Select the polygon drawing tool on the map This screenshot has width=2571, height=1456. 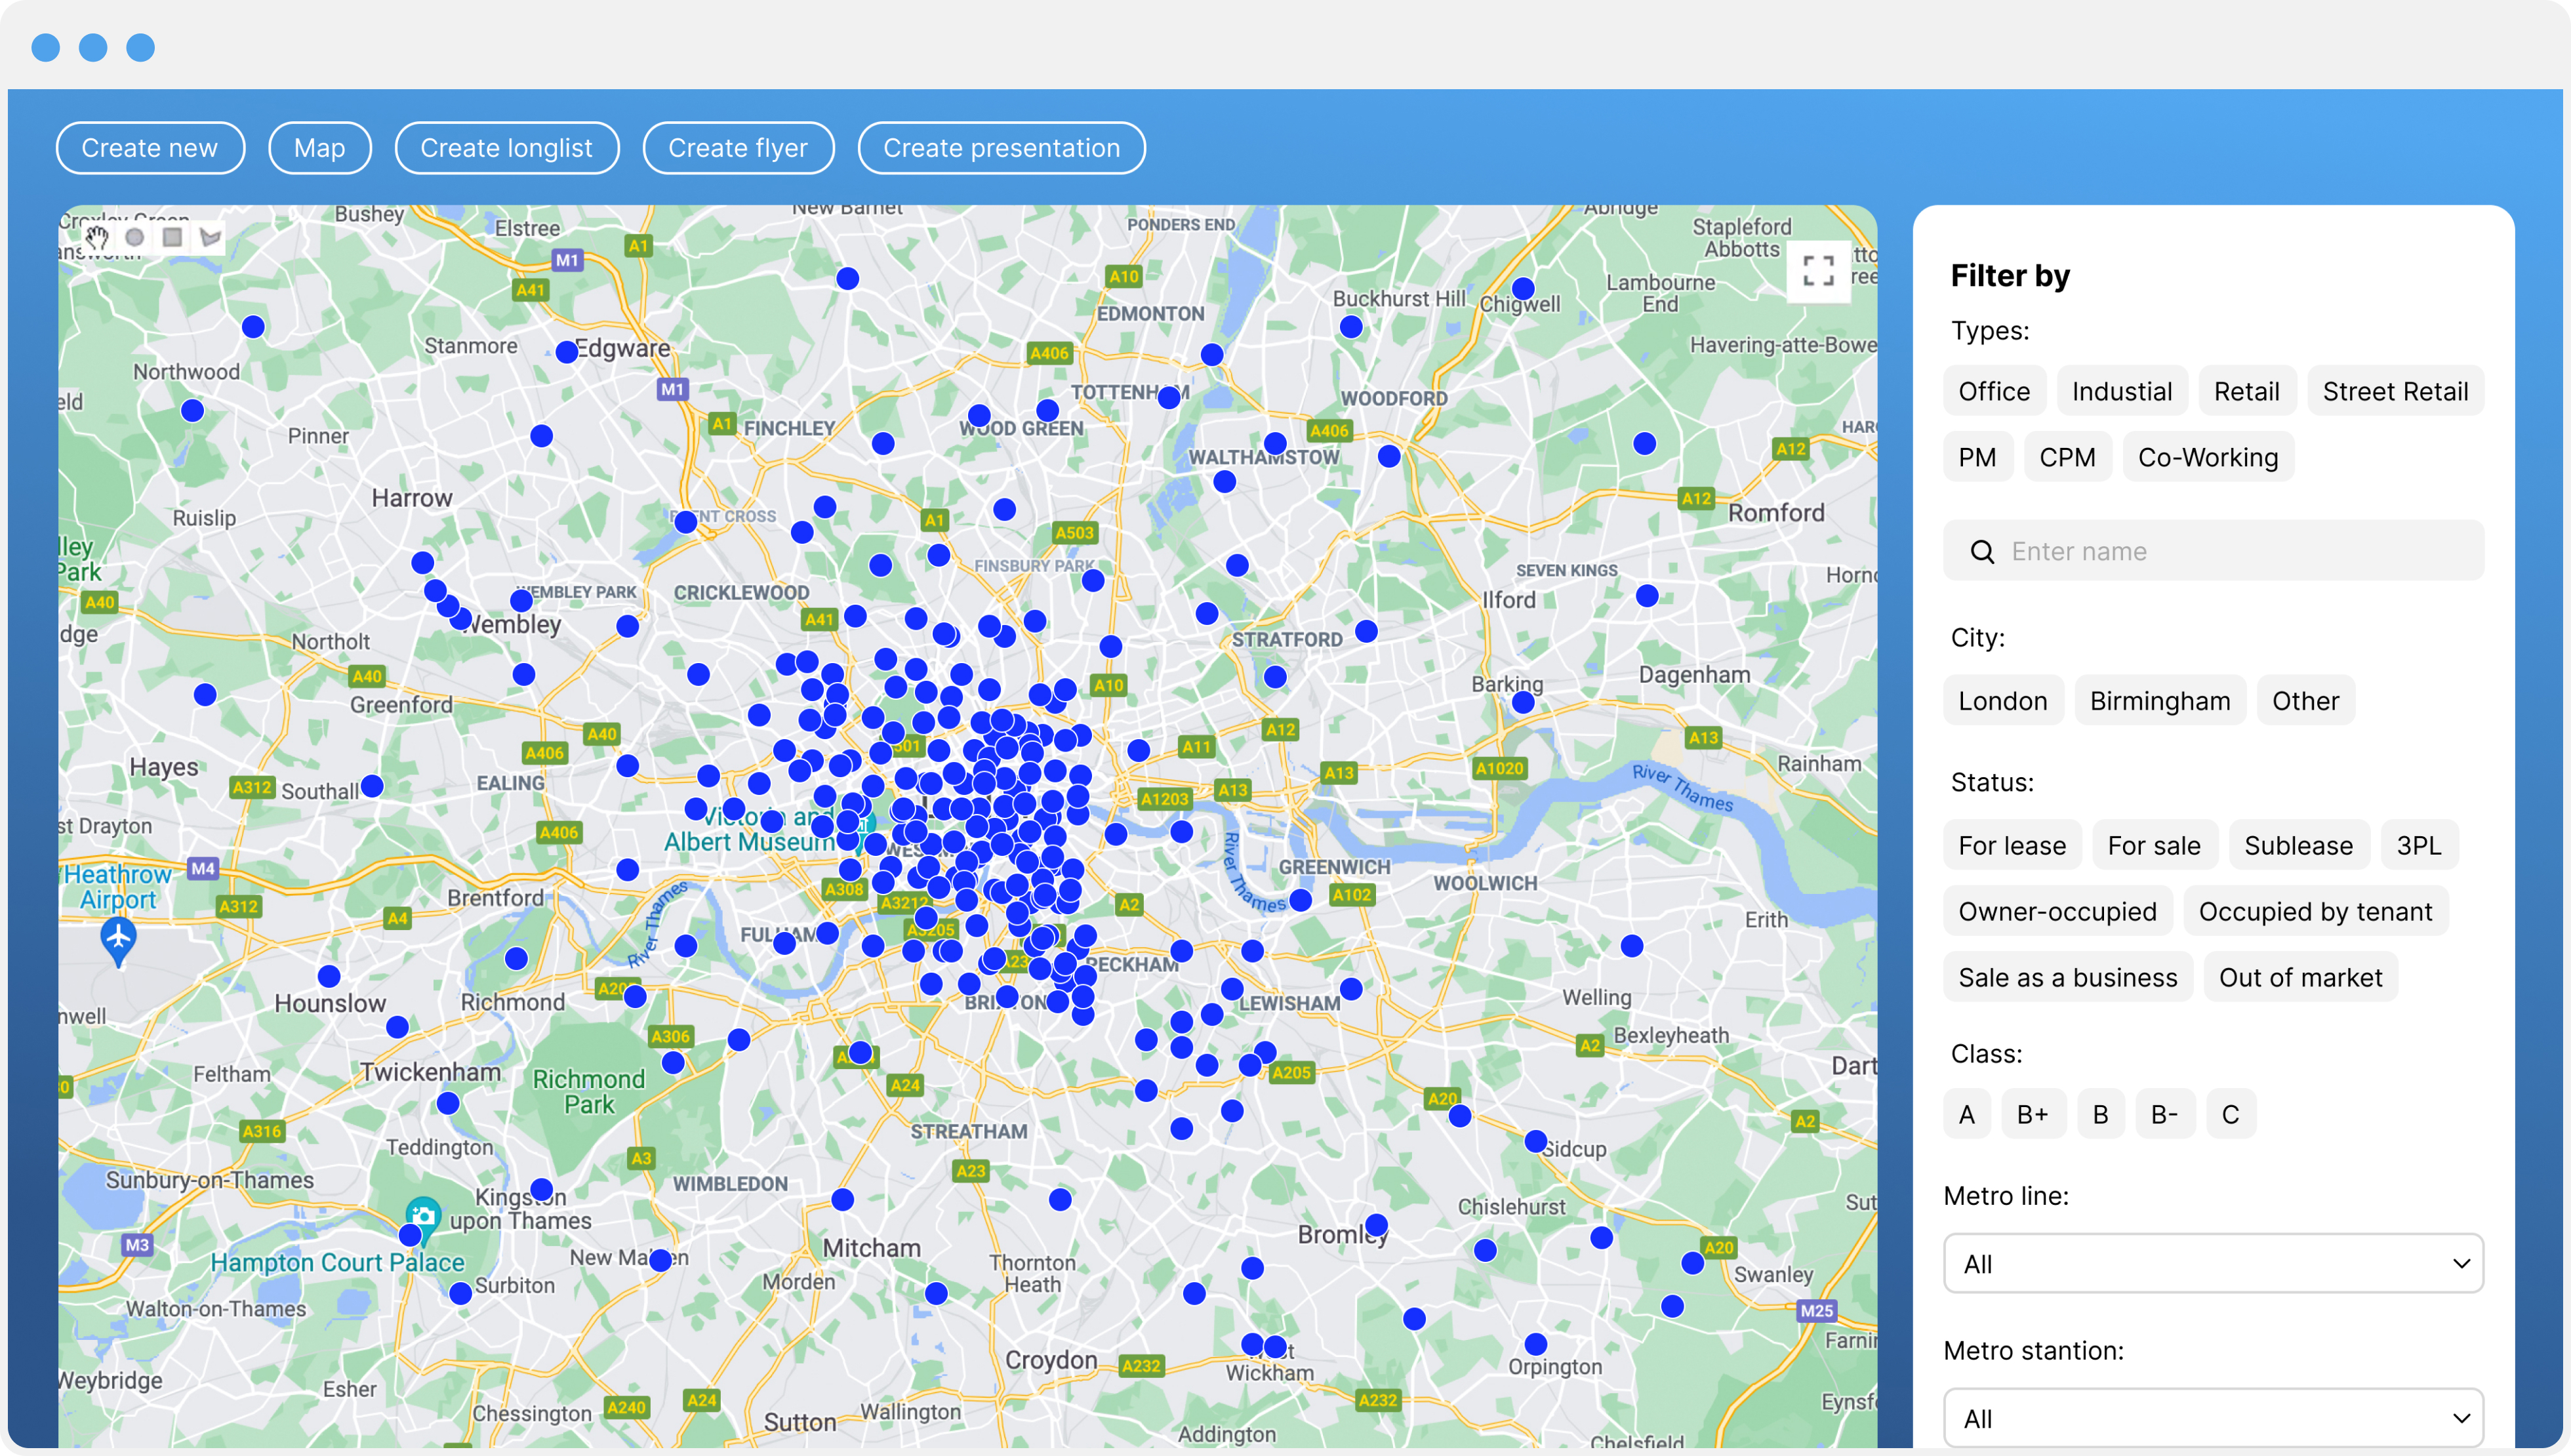point(210,237)
